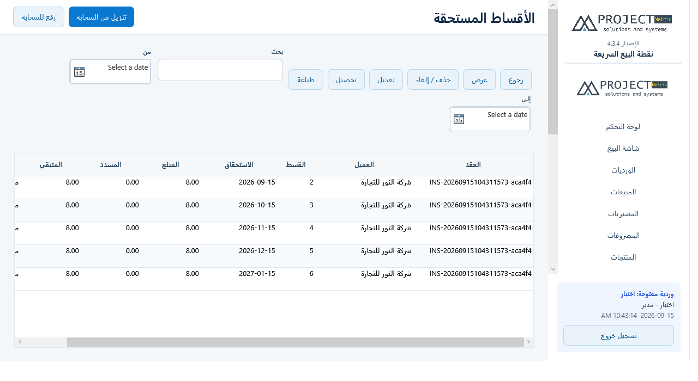Click the sidebar scrollbar down arrow
Image resolution: width=698 pixels, height=381 pixels.
[553, 269]
